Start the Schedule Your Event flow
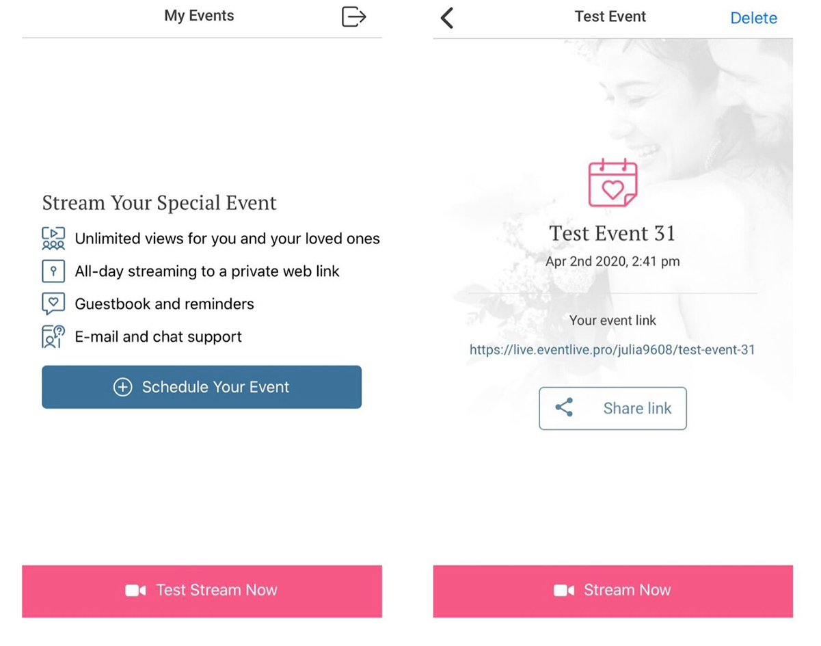 point(202,387)
